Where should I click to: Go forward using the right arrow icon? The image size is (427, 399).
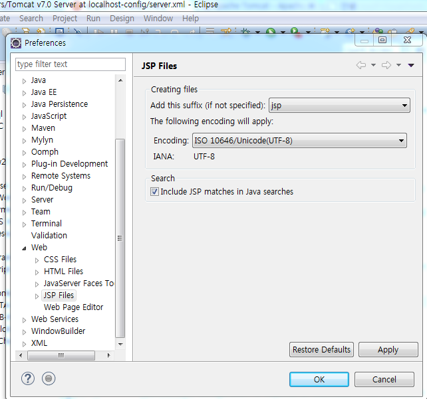coord(386,65)
